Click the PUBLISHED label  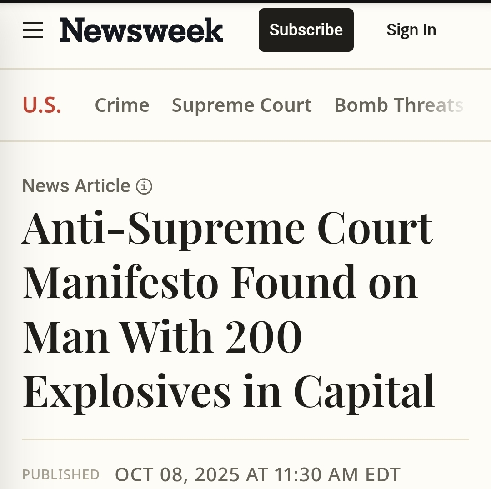point(61,474)
